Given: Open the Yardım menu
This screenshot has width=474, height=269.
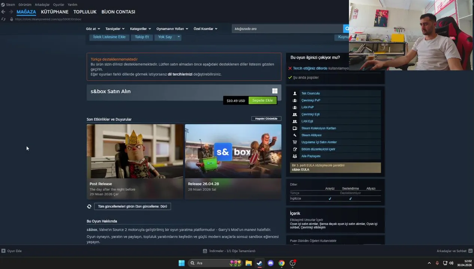Looking at the screenshot, I should [72, 4].
